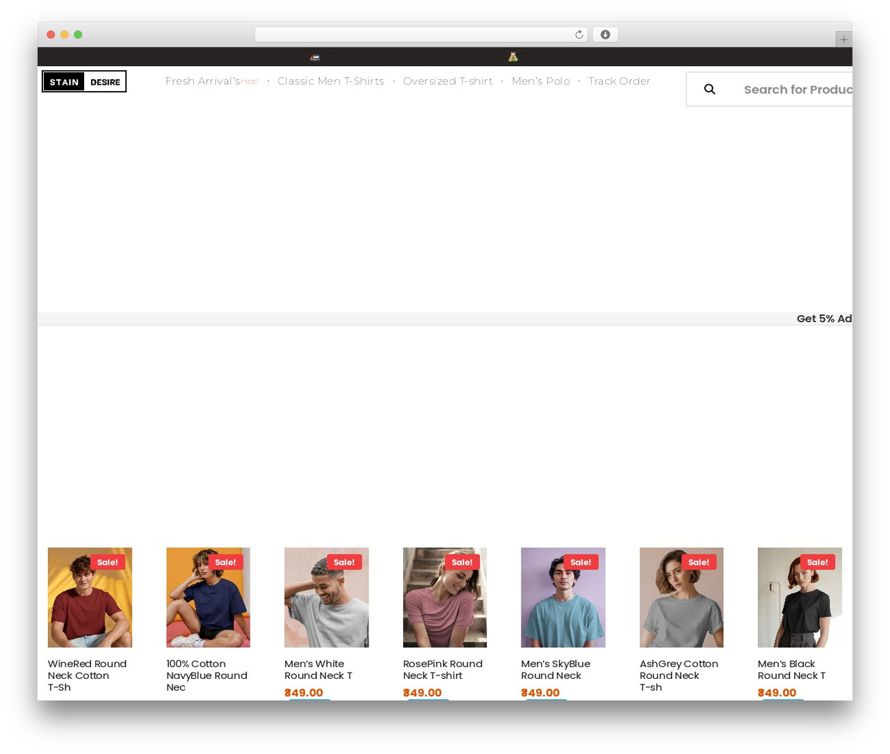Click the Stain Desire logo
Viewport: 890px width, 754px height.
point(84,81)
